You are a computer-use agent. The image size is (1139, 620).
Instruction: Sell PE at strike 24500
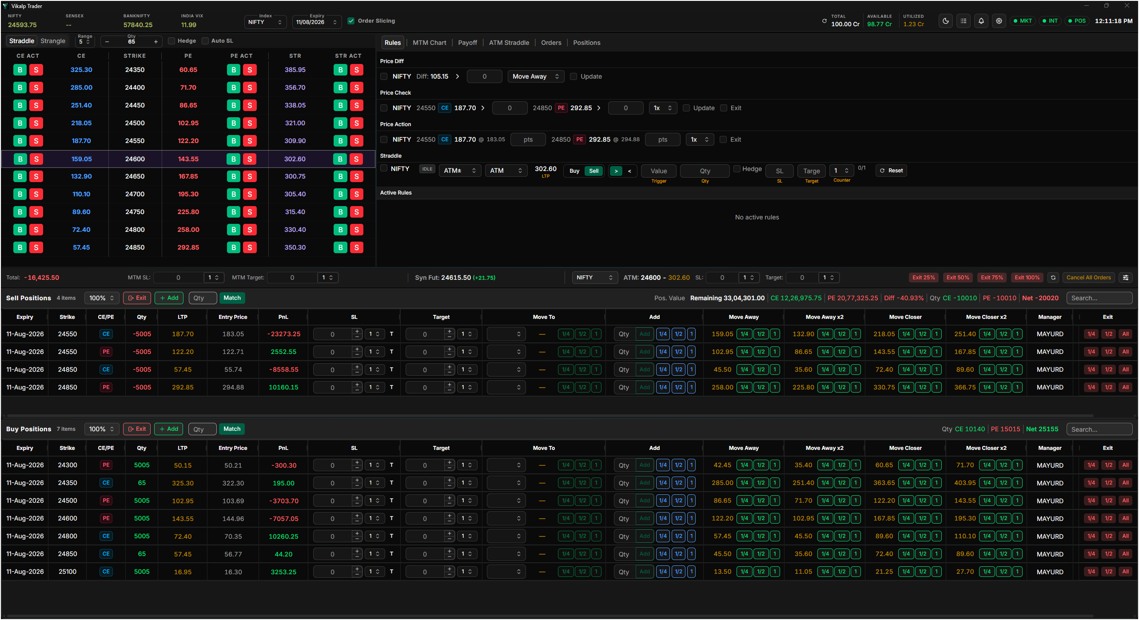pyautogui.click(x=250, y=123)
